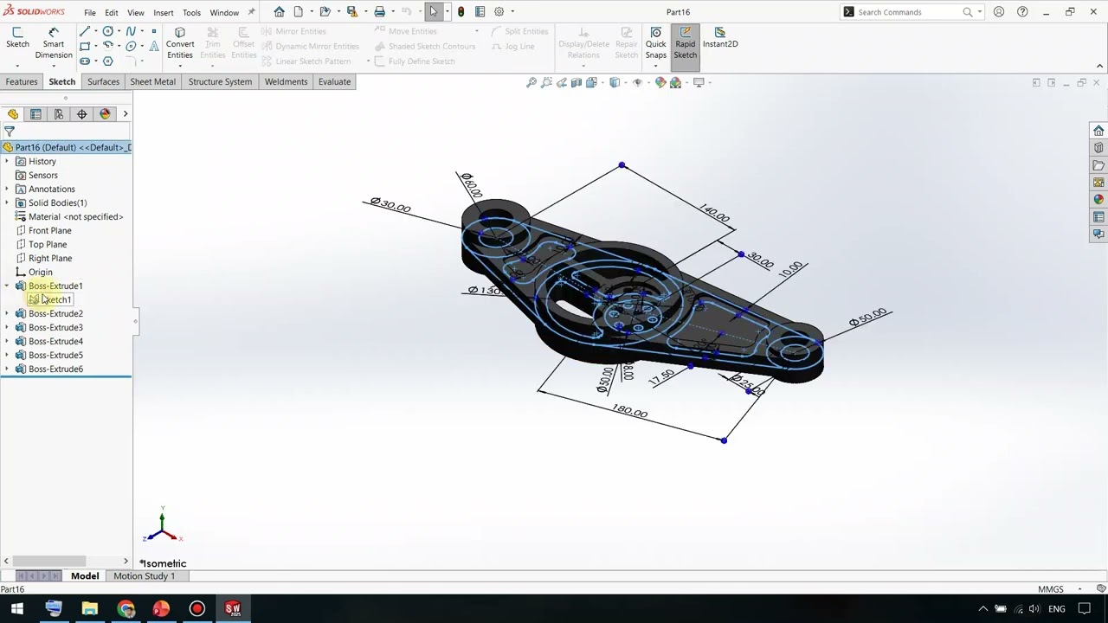Select the Corner Rectangle tool
The height and width of the screenshot is (623, 1108).
[85, 46]
